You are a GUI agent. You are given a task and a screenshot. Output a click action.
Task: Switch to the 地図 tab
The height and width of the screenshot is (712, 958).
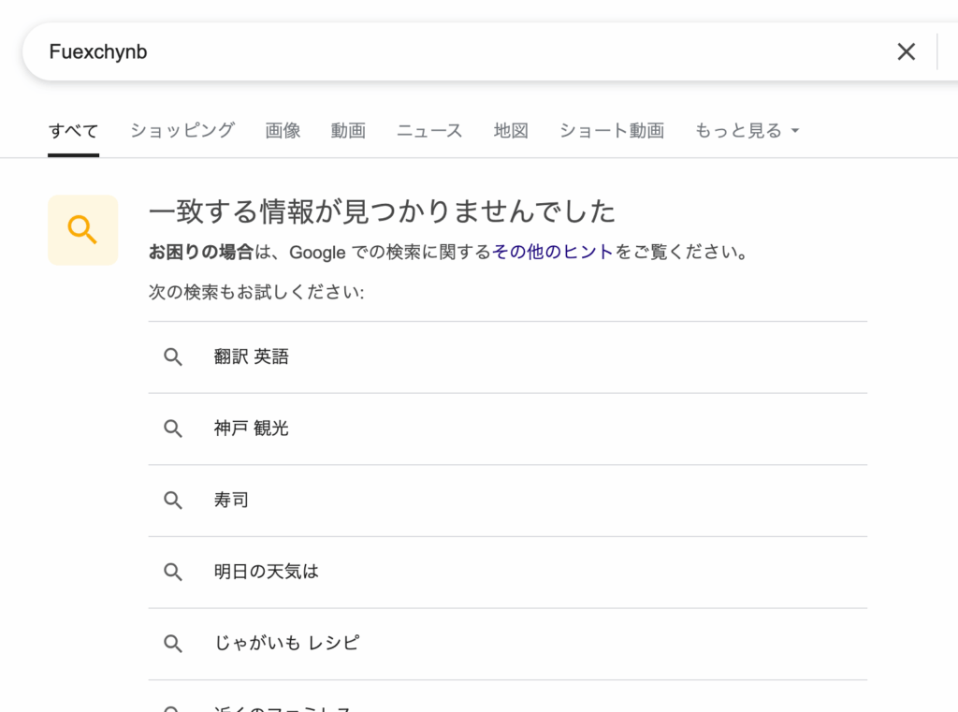point(511,131)
